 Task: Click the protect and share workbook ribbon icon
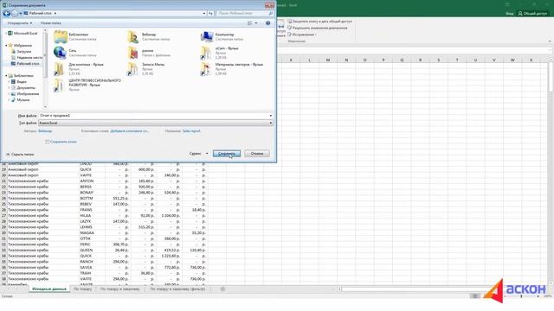pyautogui.click(x=290, y=22)
